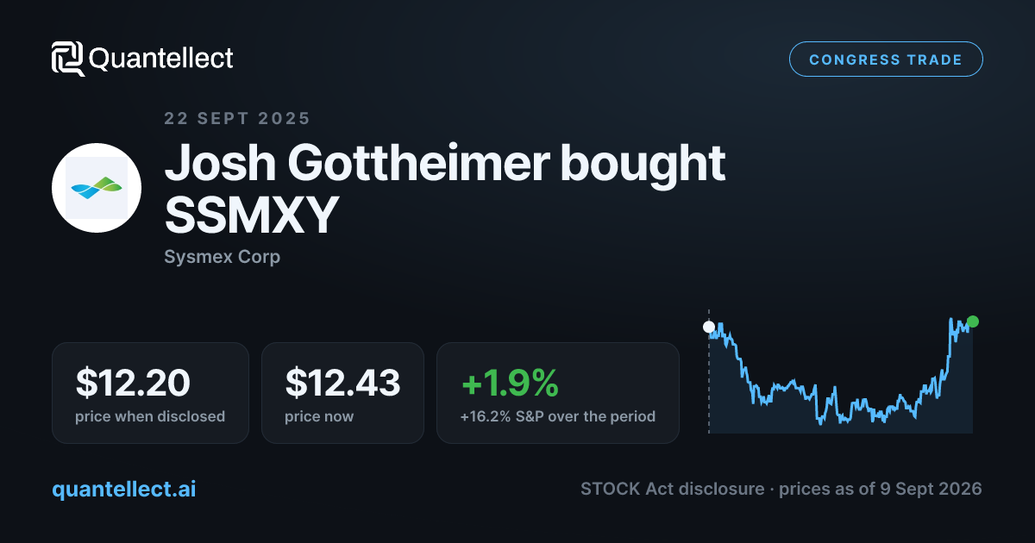
Task: Click the 22 Sept 2025 date label
Action: pos(237,119)
